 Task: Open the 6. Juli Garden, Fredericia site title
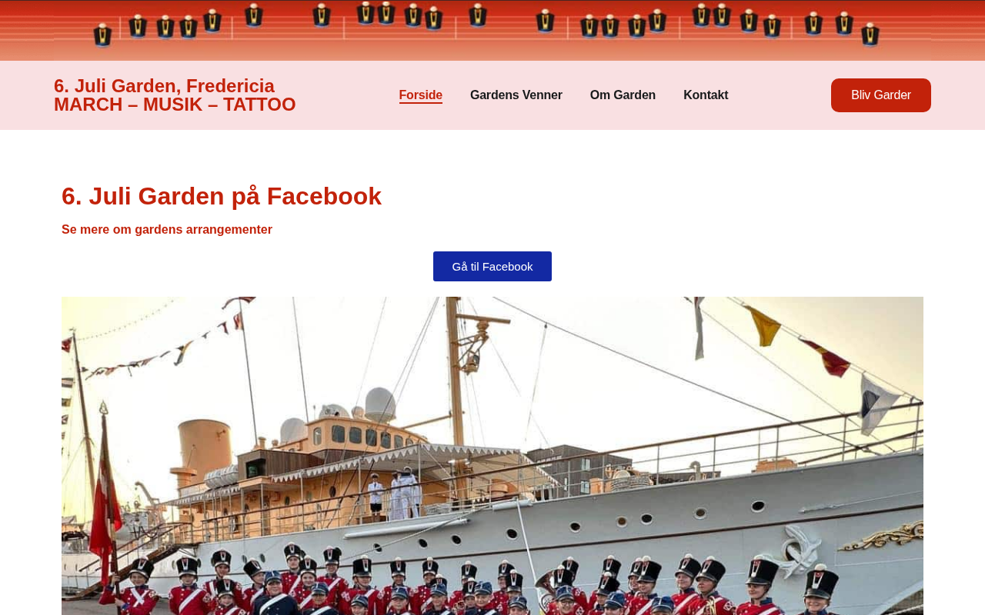tap(164, 86)
